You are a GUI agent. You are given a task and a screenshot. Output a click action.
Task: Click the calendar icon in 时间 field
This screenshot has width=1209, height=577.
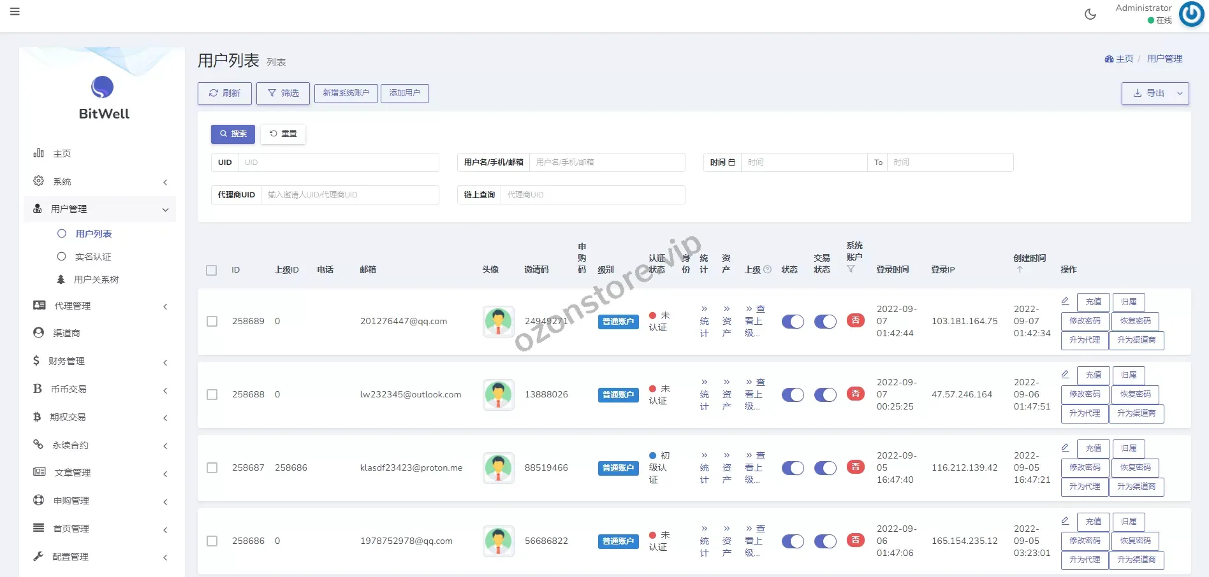pos(731,162)
